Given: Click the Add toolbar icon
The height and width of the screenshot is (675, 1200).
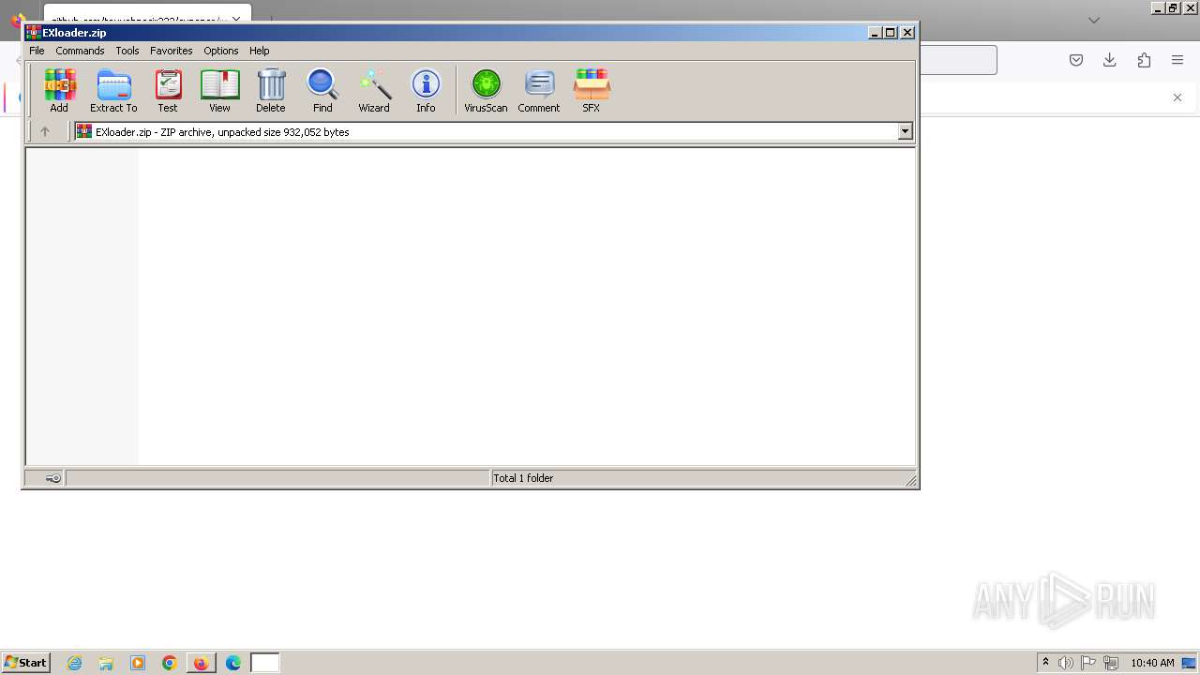Looking at the screenshot, I should click(59, 91).
